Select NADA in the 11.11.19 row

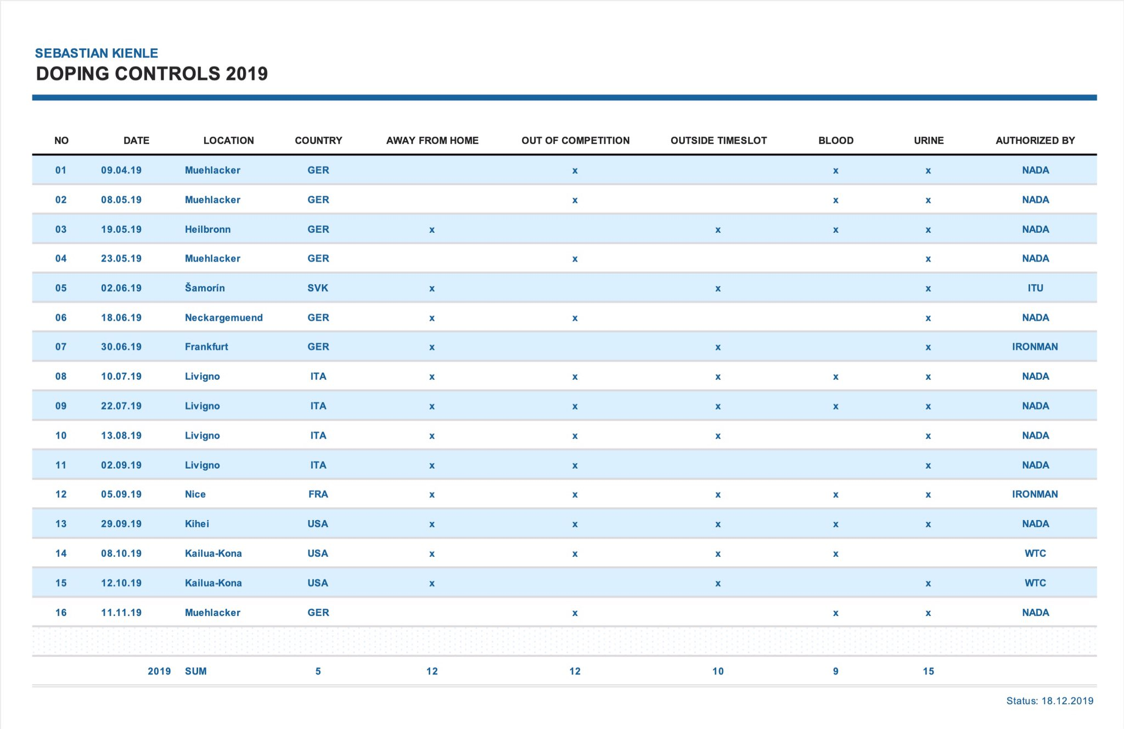tap(1036, 612)
